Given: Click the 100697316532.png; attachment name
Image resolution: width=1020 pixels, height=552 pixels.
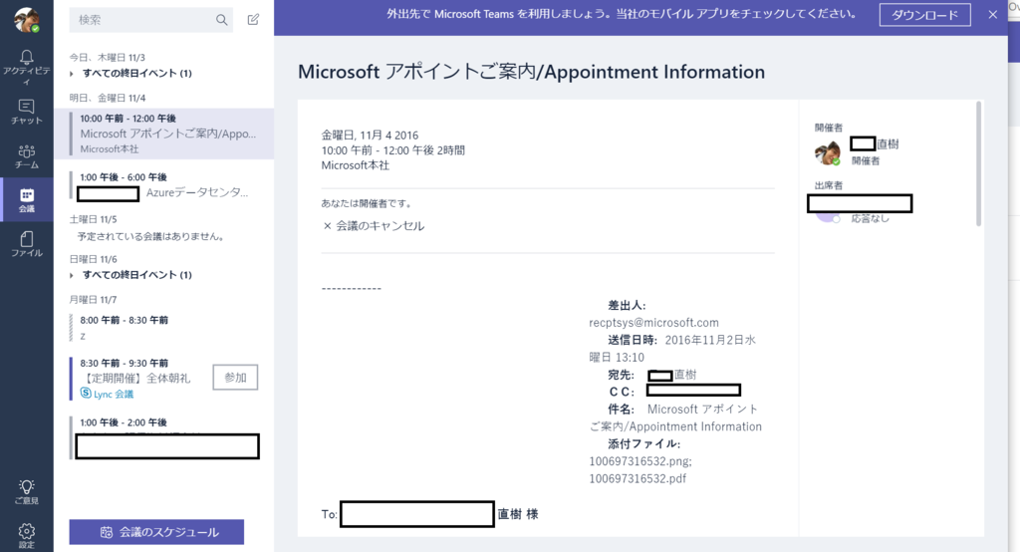Looking at the screenshot, I should (x=640, y=461).
